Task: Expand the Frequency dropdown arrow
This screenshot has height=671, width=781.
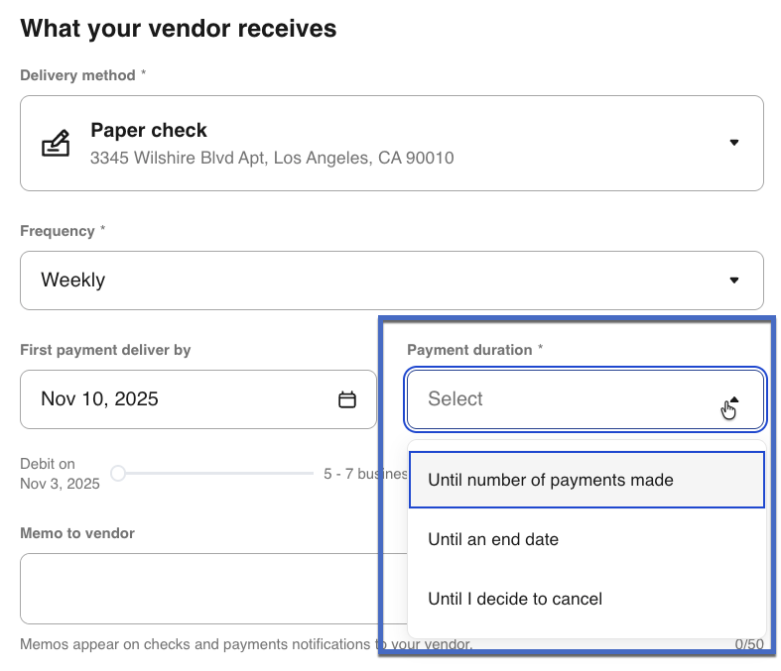Action: coord(733,280)
